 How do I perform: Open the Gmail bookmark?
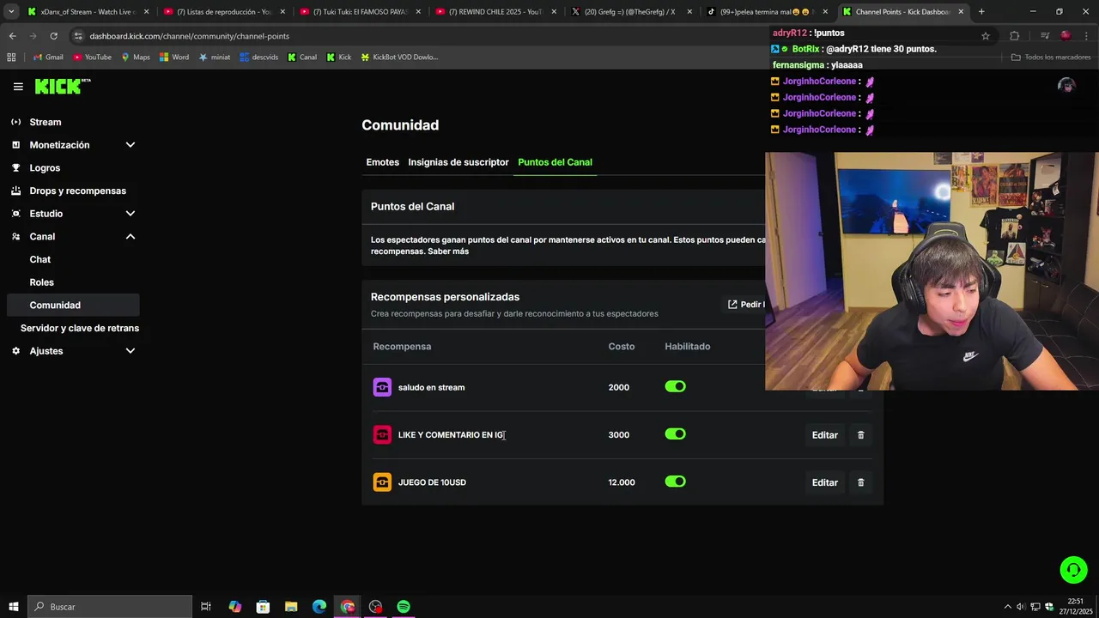48,58
